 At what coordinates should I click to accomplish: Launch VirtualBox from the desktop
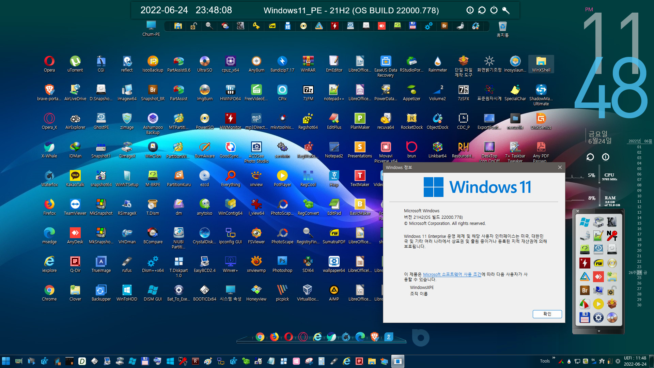click(308, 293)
